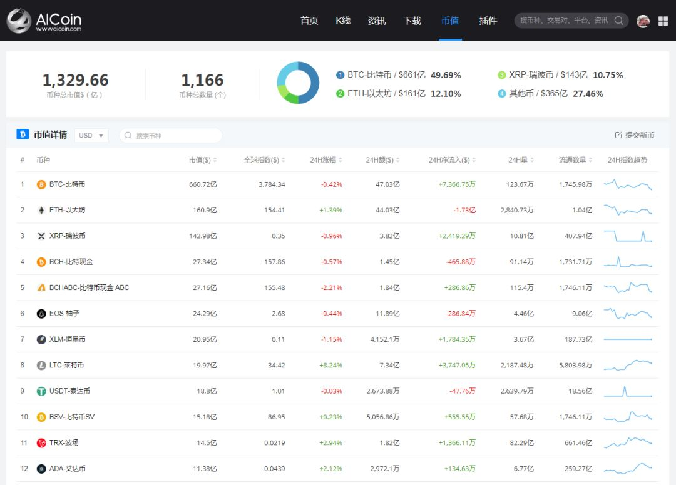Open the 插件 navigation item
The image size is (676, 485).
click(488, 21)
